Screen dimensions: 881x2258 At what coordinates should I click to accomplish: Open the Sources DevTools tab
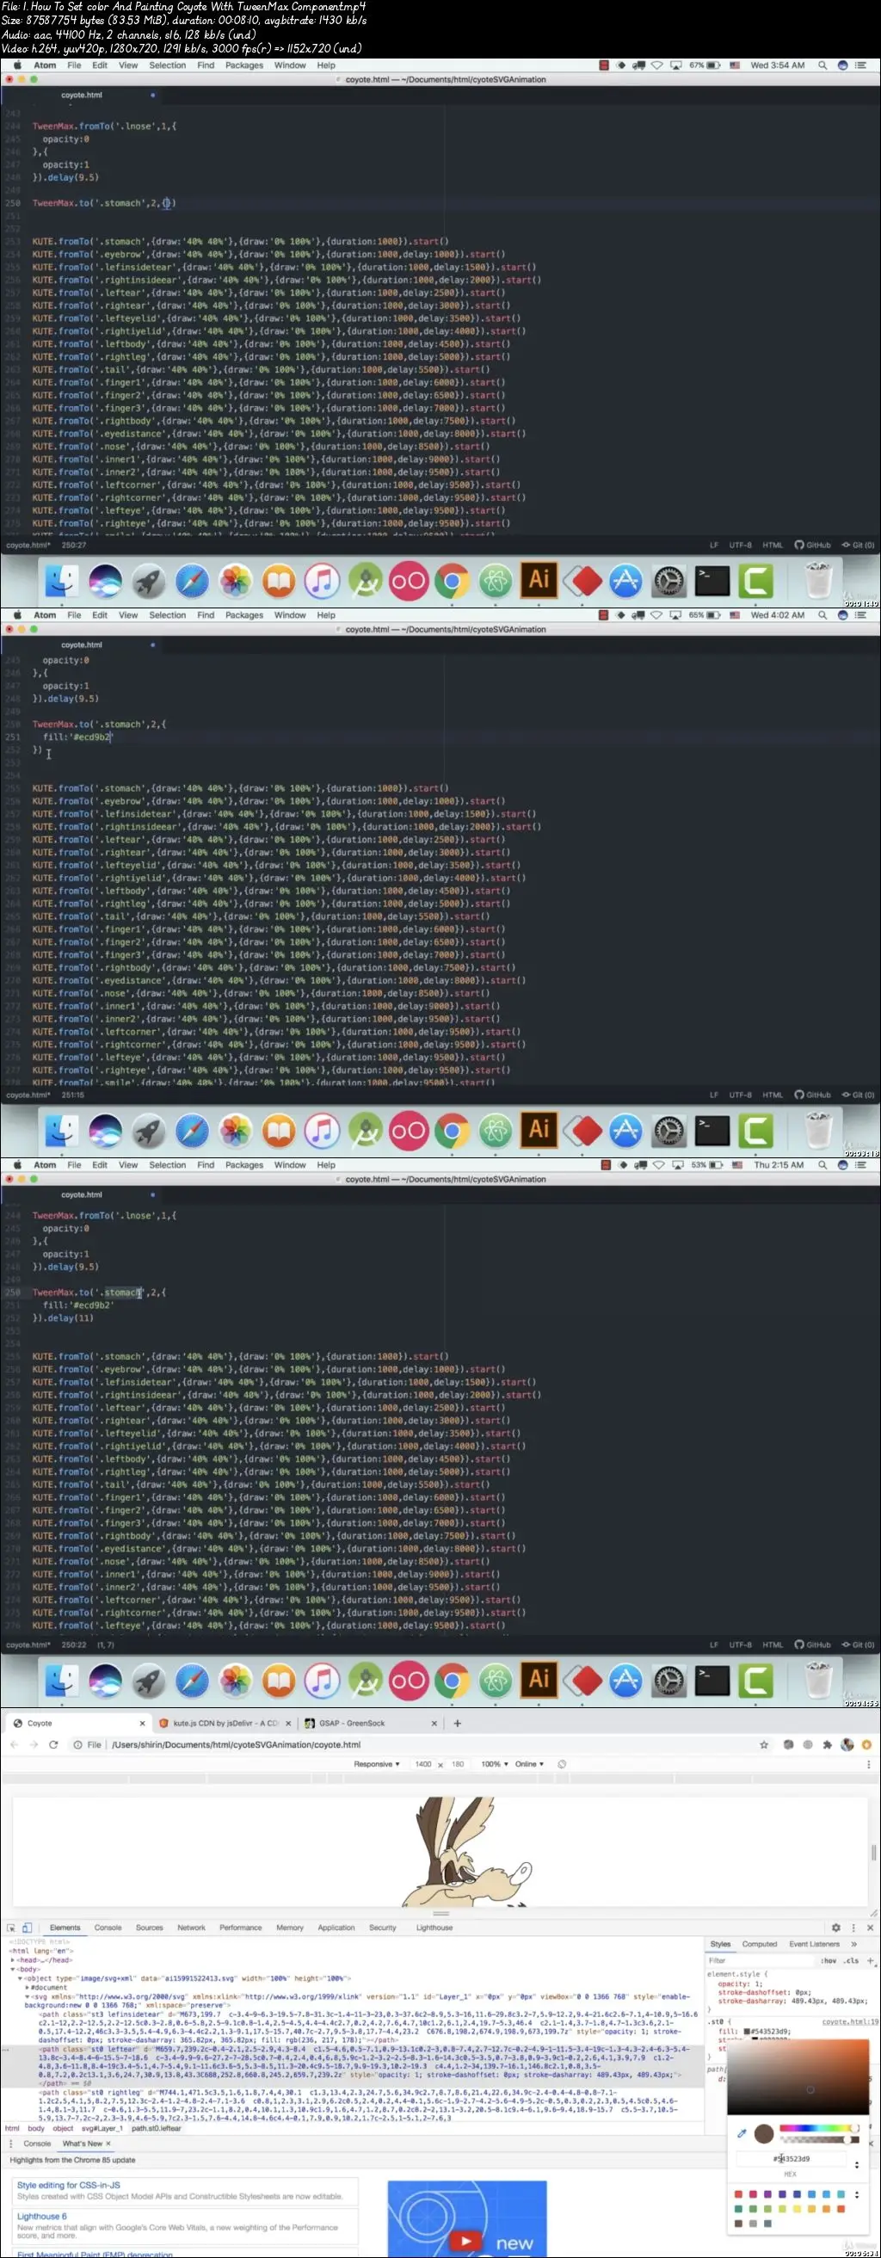click(149, 1928)
